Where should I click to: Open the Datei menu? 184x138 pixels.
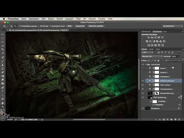[x=24, y=19]
